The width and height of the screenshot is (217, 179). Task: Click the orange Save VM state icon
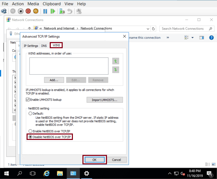pos(36,11)
